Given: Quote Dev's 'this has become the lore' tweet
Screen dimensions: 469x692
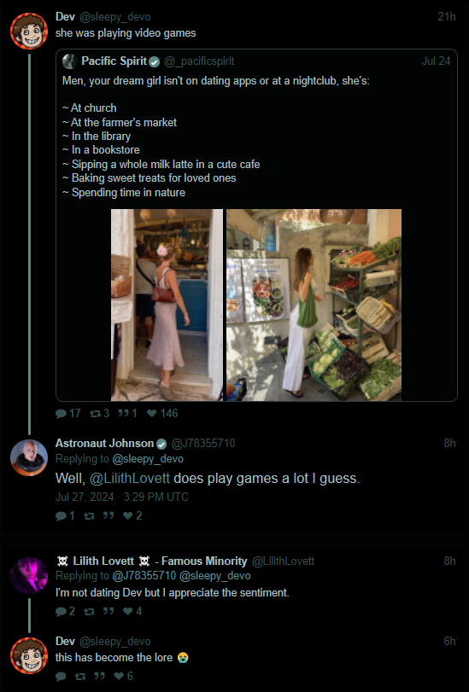Looking at the screenshot, I should 99,676.
